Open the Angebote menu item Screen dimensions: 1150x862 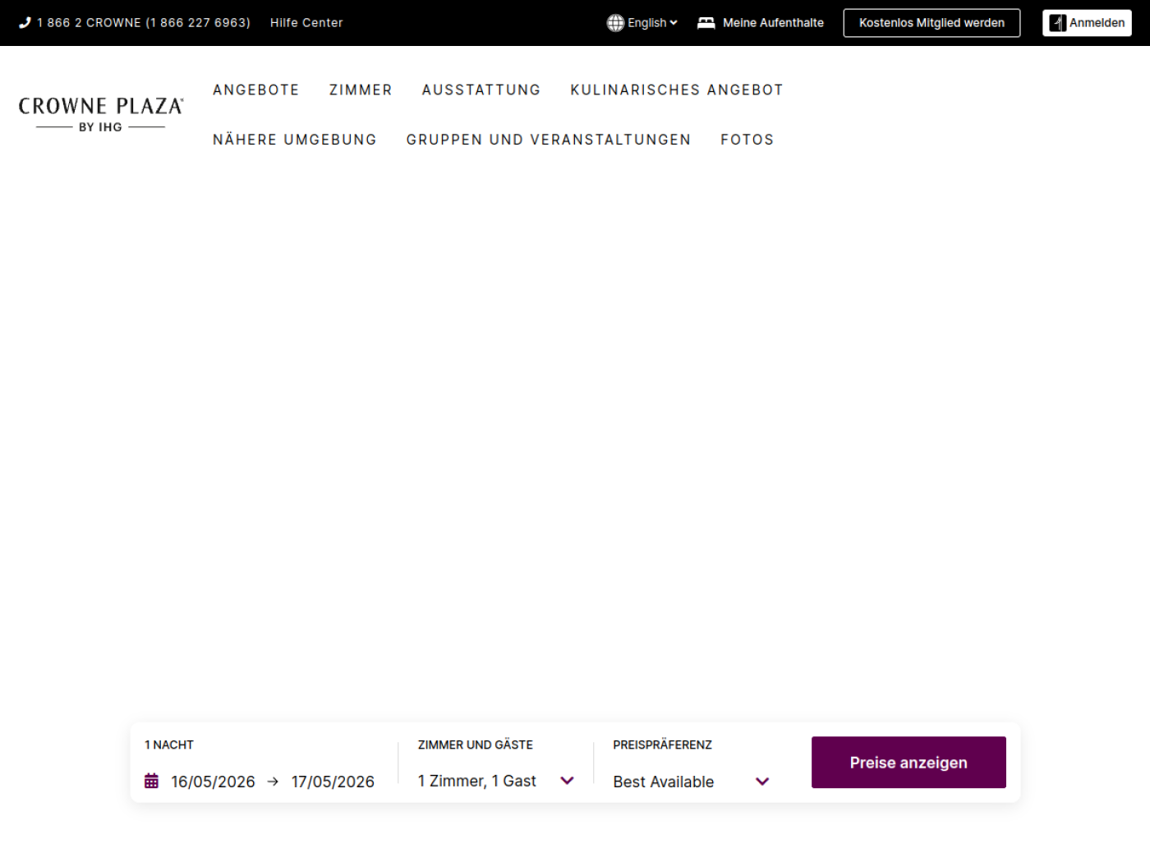(x=256, y=89)
